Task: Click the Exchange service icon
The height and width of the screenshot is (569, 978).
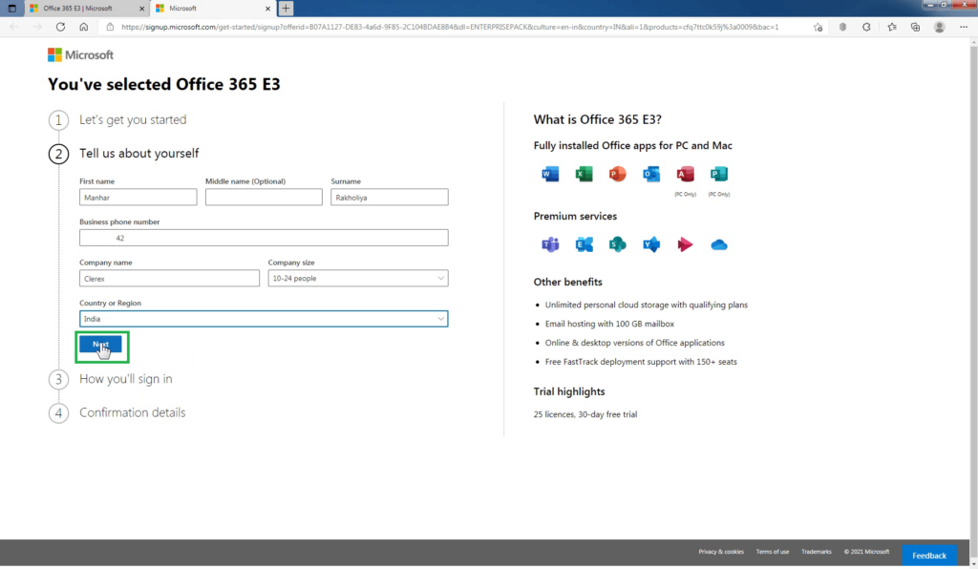Action: click(x=584, y=244)
